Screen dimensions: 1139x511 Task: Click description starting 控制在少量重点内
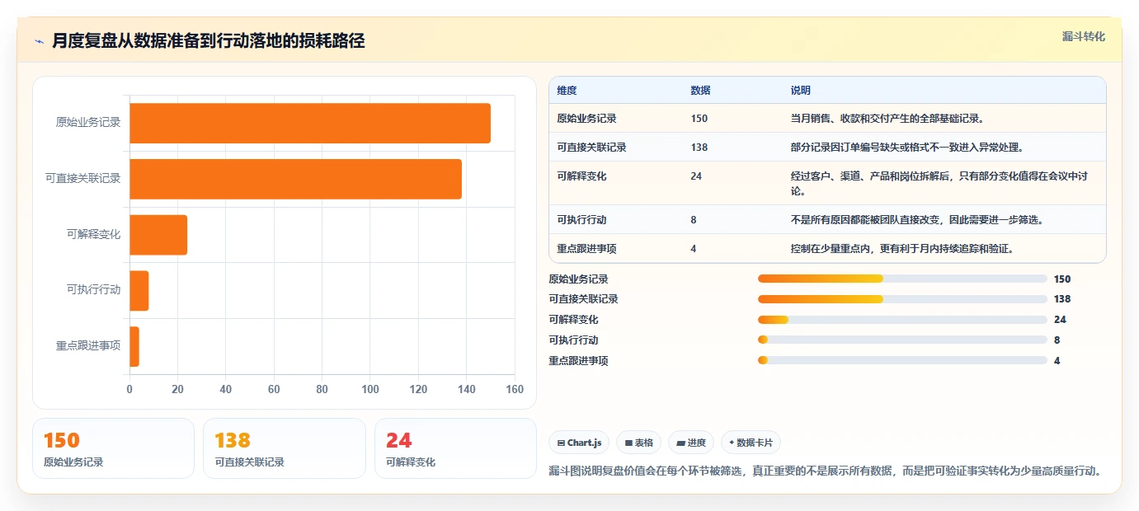(901, 249)
